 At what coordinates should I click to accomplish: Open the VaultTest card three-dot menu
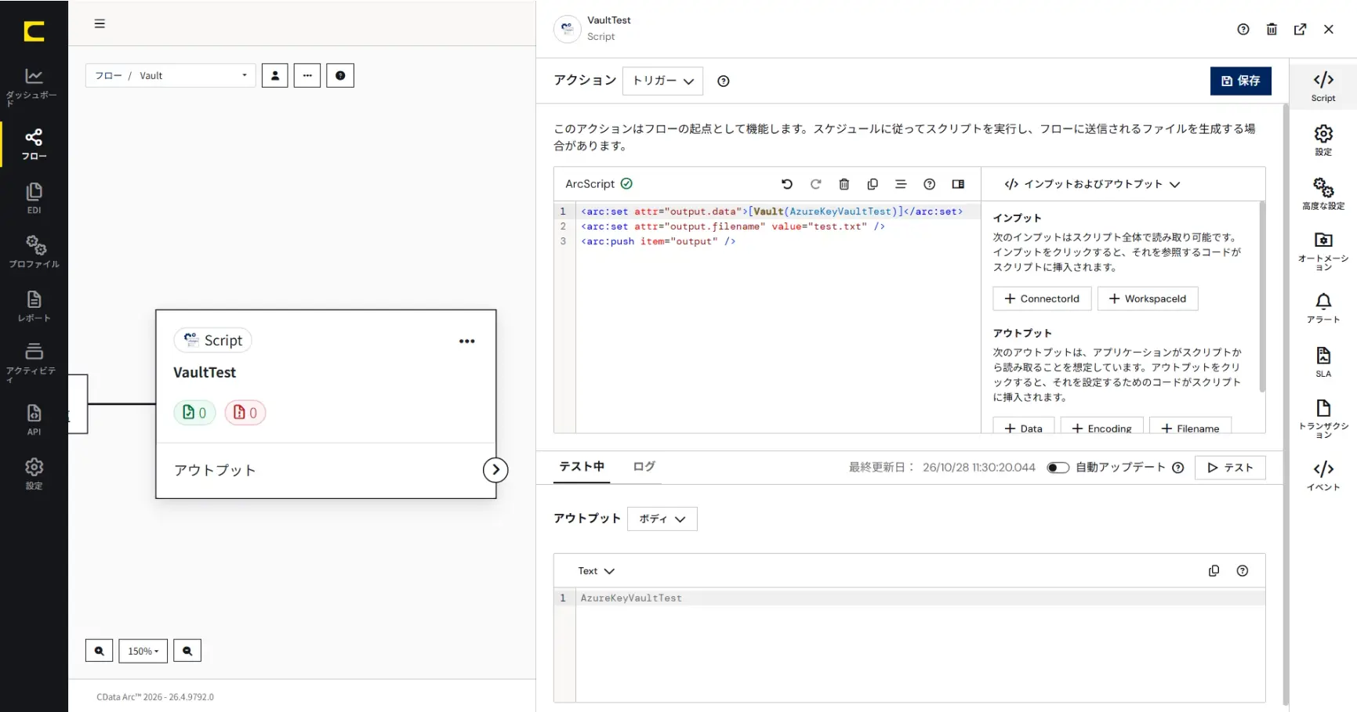pos(467,341)
